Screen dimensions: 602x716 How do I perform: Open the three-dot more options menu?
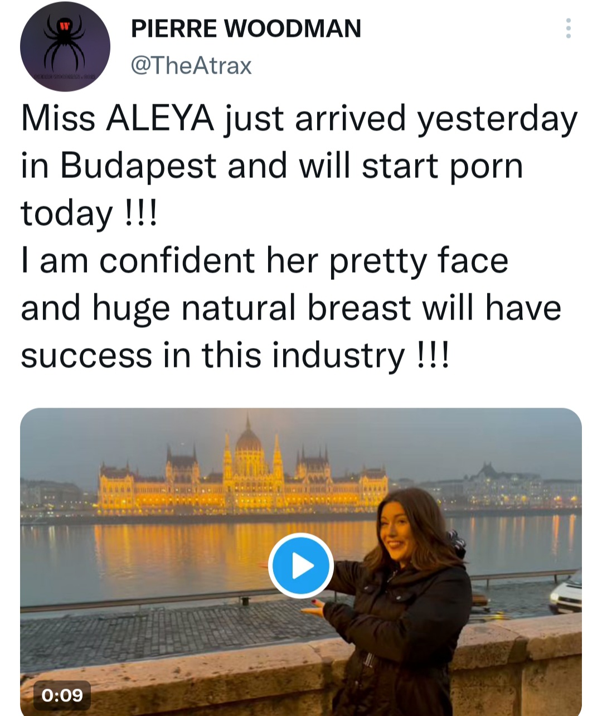(x=568, y=28)
